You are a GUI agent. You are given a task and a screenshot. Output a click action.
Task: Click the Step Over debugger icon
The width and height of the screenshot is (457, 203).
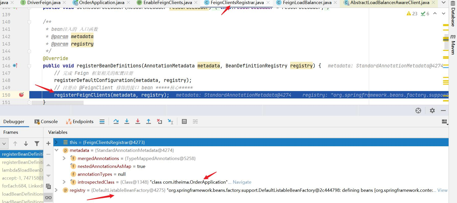click(116, 122)
